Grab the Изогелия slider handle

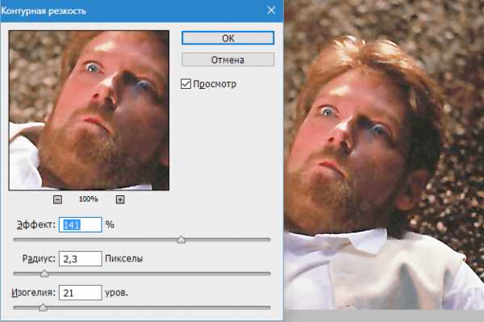(x=43, y=307)
